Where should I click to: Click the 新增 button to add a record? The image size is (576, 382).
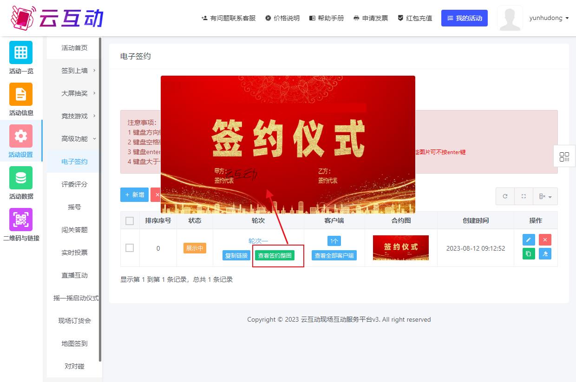click(134, 195)
